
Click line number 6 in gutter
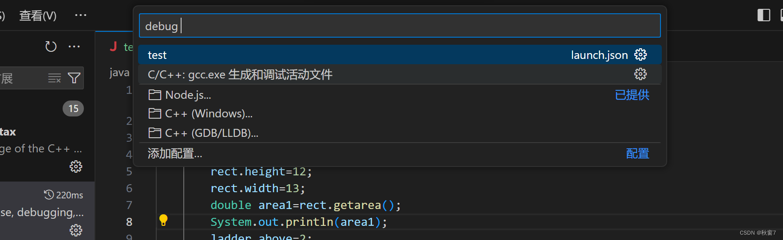[x=129, y=188]
